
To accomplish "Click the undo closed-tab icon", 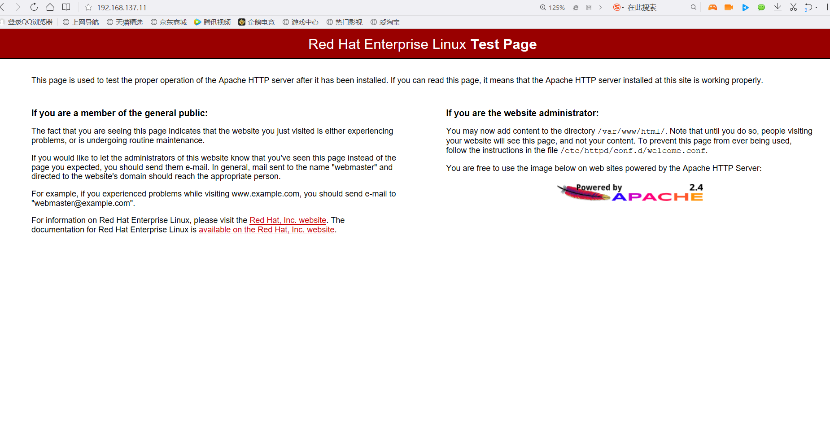I will coord(808,7).
